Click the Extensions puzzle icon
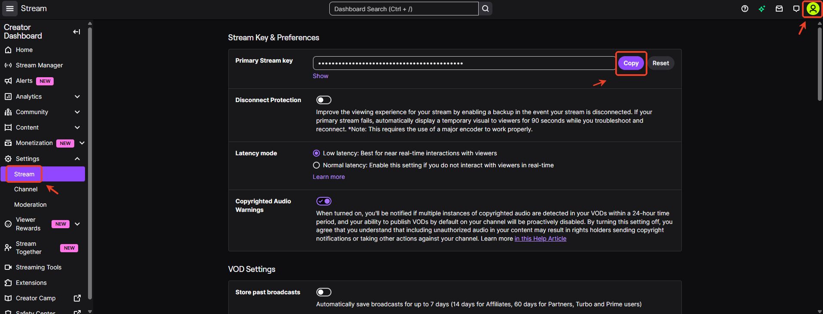 [8, 283]
